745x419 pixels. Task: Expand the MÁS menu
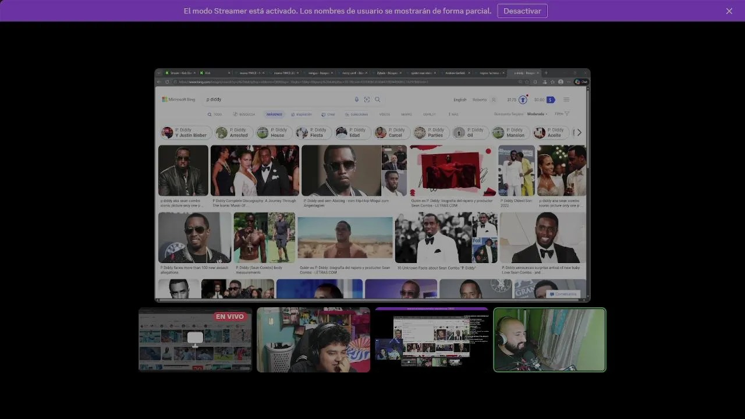453,114
